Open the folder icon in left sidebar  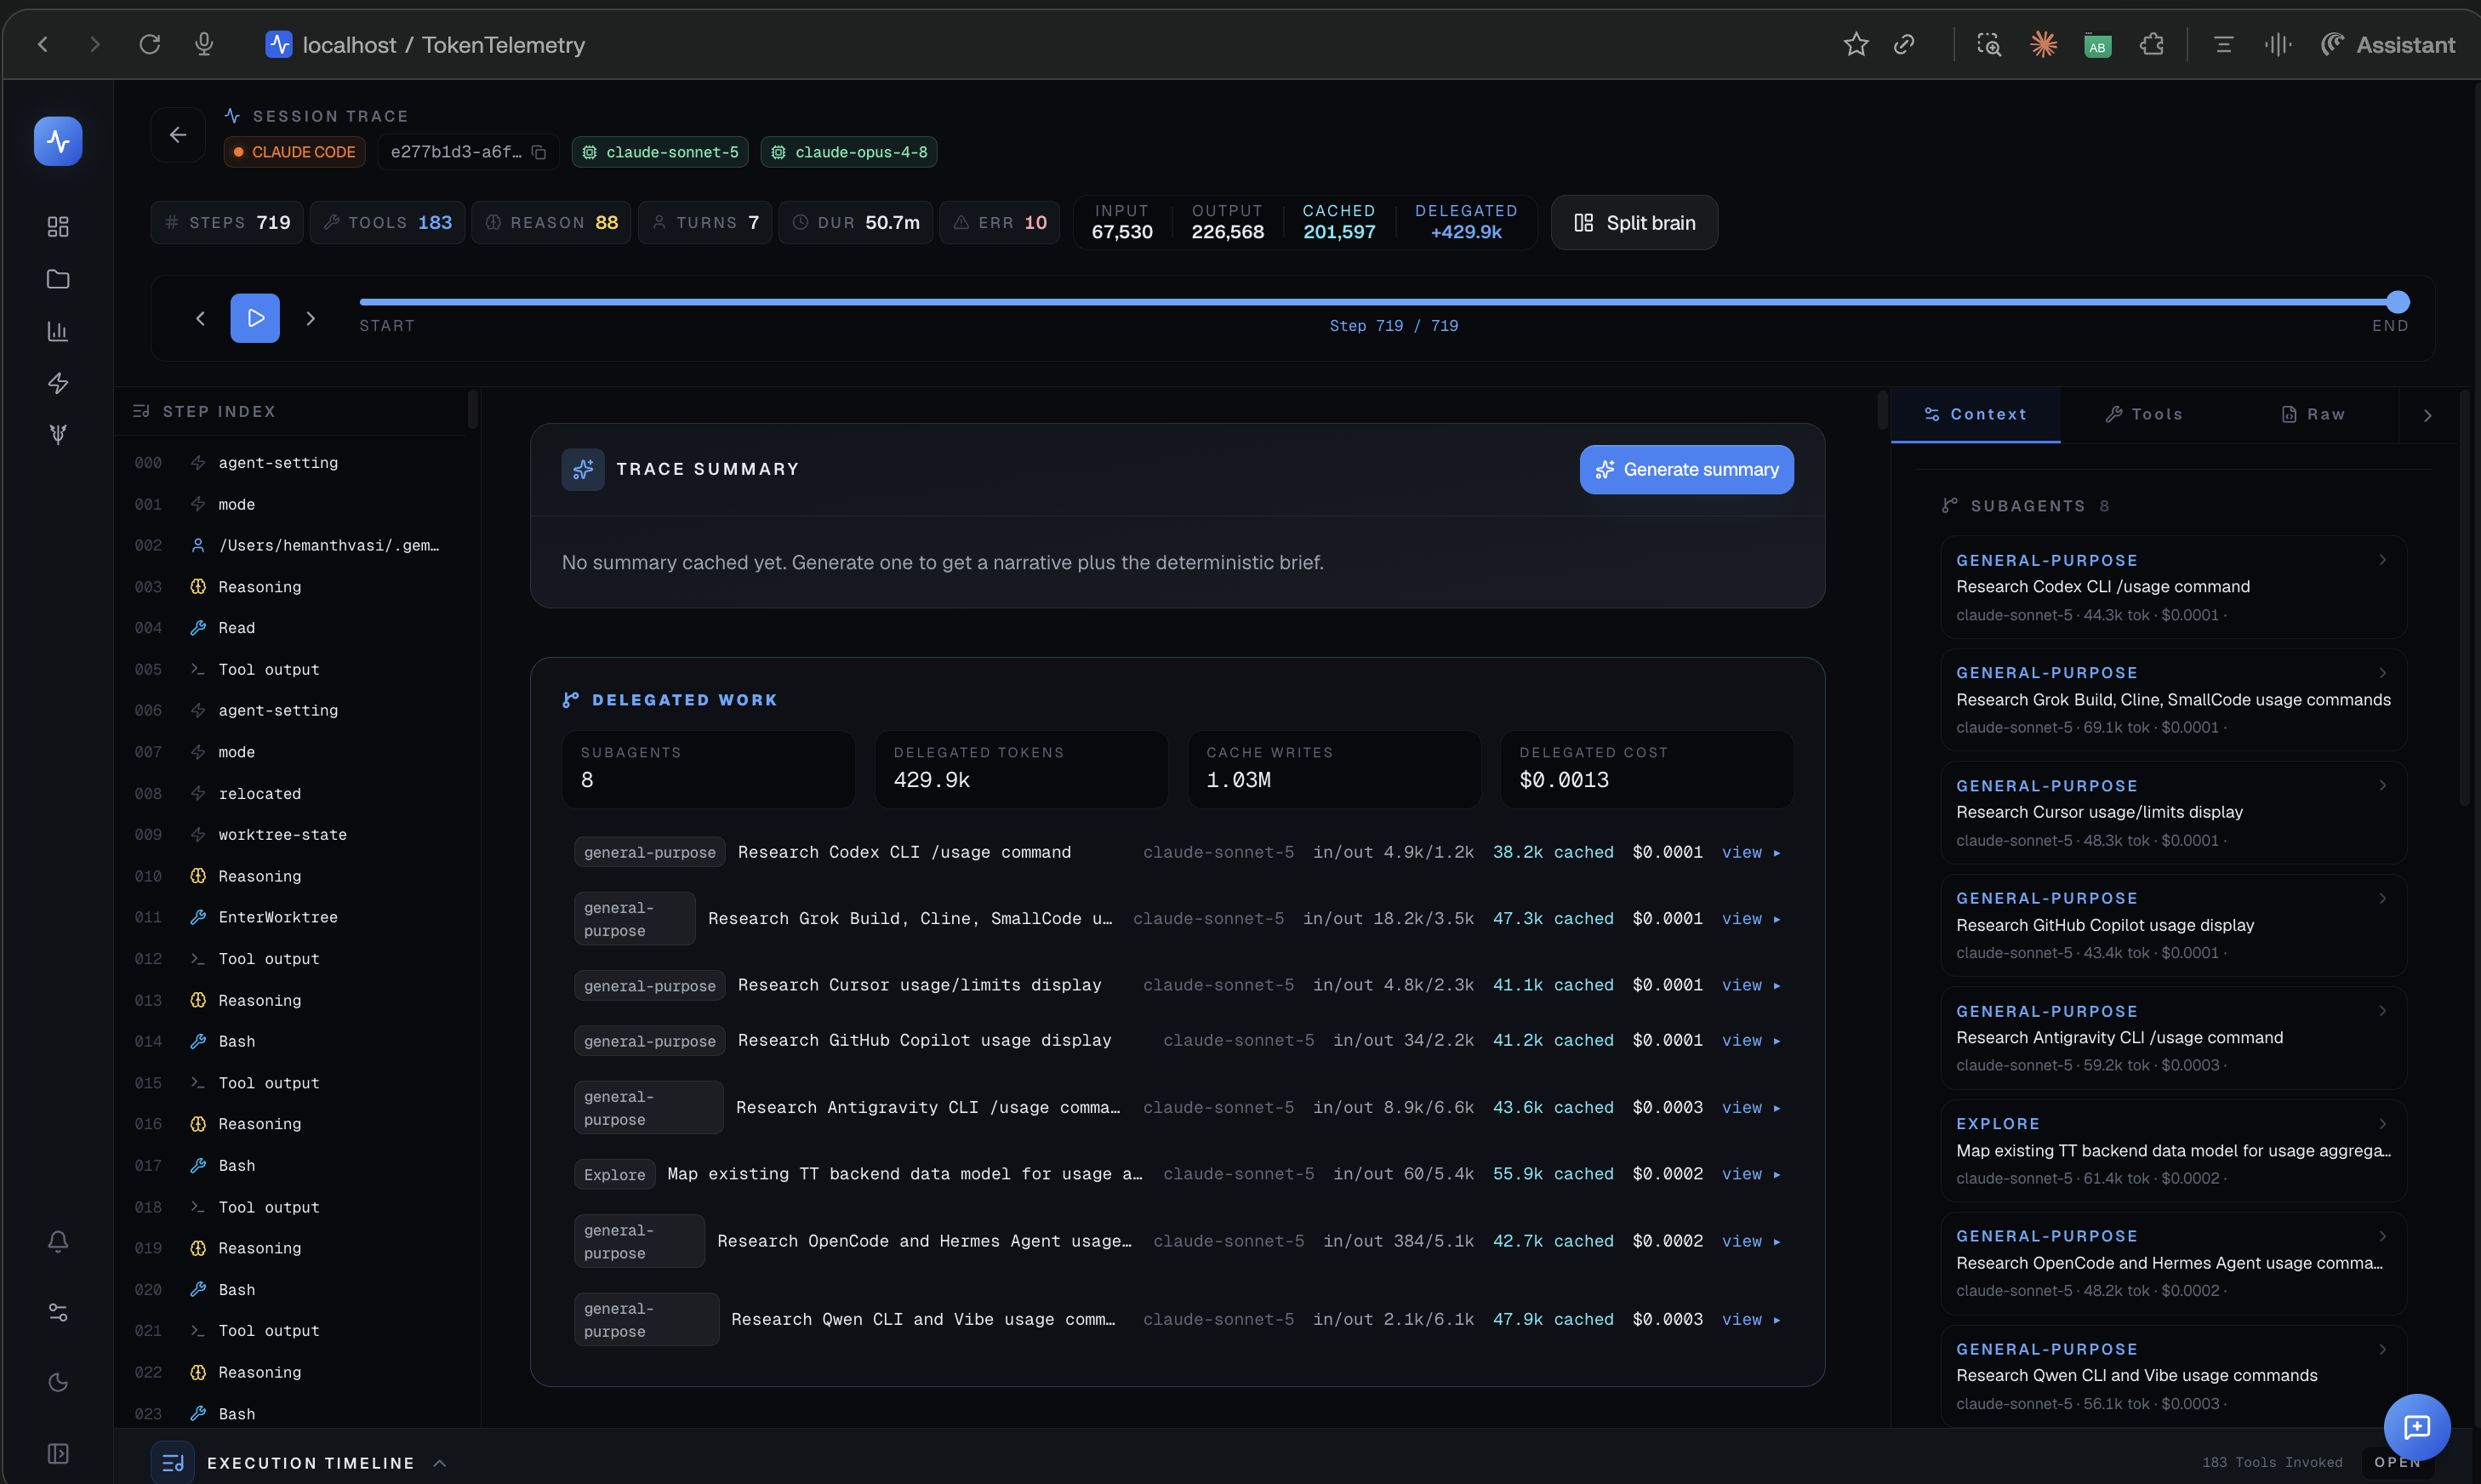pyautogui.click(x=58, y=279)
